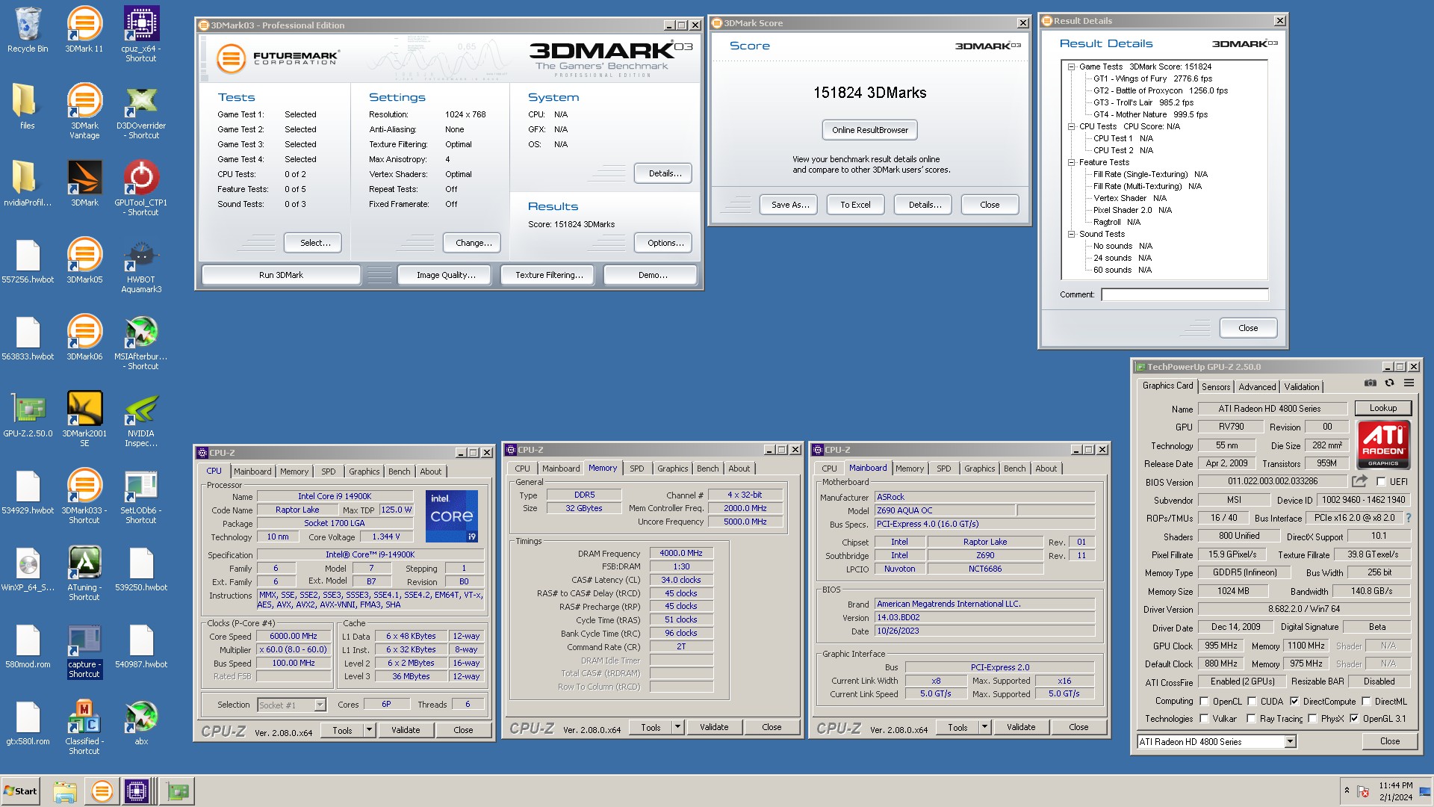The image size is (1434, 807).
Task: Collapse the CPU Tests tree node
Action: (1071, 126)
